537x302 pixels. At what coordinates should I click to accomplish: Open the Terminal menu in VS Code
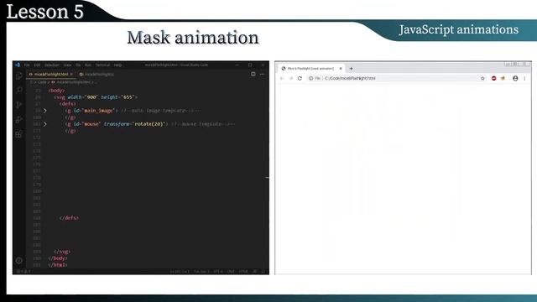tap(102, 65)
